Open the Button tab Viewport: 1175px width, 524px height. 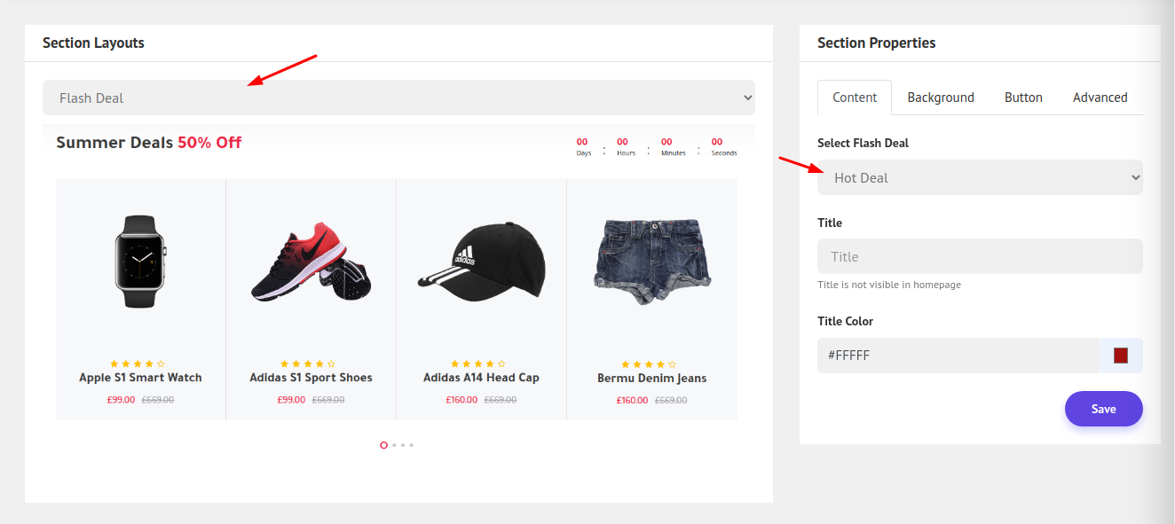click(x=1022, y=98)
